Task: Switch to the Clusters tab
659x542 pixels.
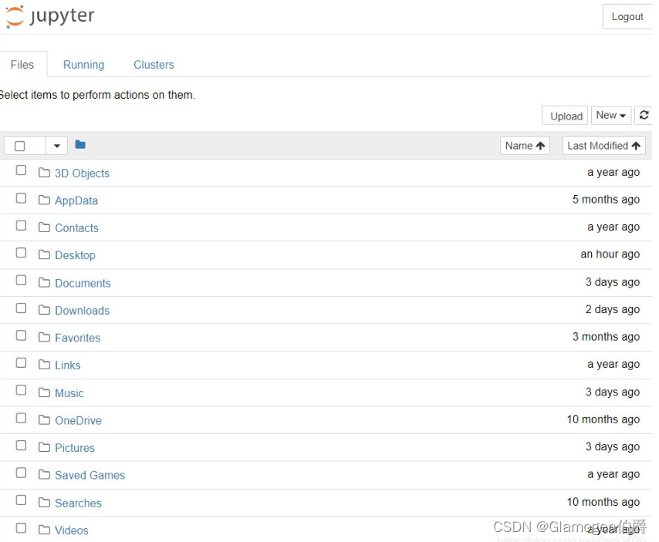Action: [153, 65]
